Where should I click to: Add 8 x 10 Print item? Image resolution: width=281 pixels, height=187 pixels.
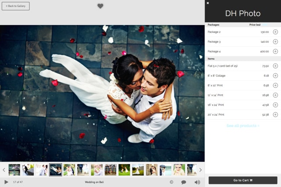[275, 86]
